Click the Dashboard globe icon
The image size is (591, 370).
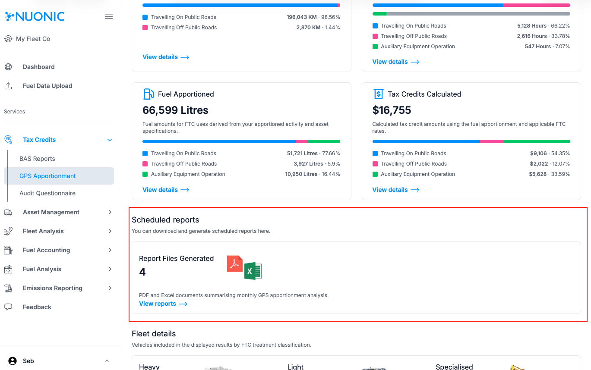8,67
